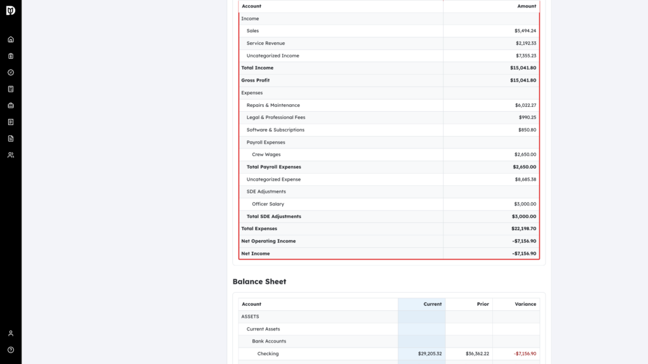Select the Officer Salary row label
The width and height of the screenshot is (648, 364).
point(268,204)
